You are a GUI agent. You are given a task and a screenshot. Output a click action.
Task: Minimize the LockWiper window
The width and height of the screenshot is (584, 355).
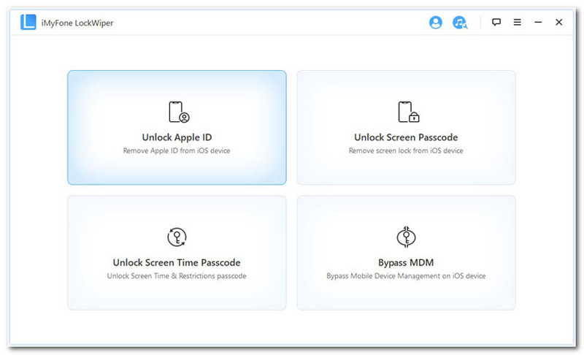(x=537, y=23)
